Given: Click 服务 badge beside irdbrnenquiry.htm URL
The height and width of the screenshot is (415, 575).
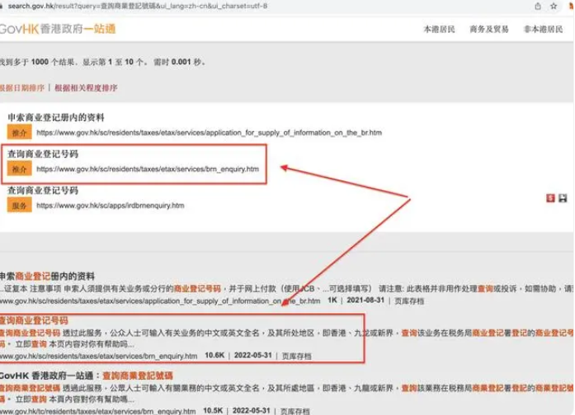Looking at the screenshot, I should [20, 205].
